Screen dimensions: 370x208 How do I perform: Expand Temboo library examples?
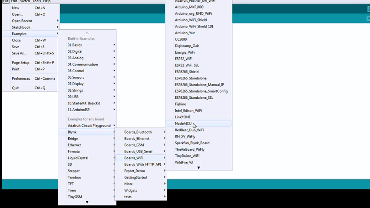click(x=87, y=178)
